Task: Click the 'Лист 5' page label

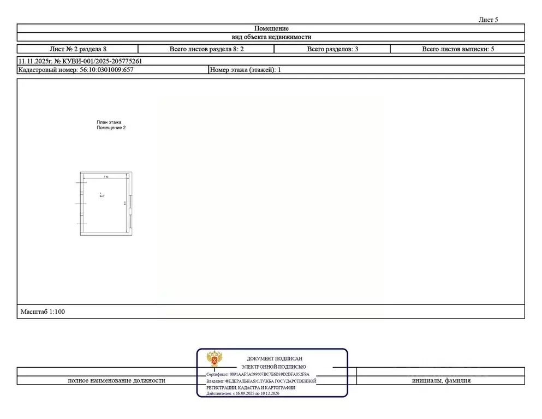Action: coord(488,20)
